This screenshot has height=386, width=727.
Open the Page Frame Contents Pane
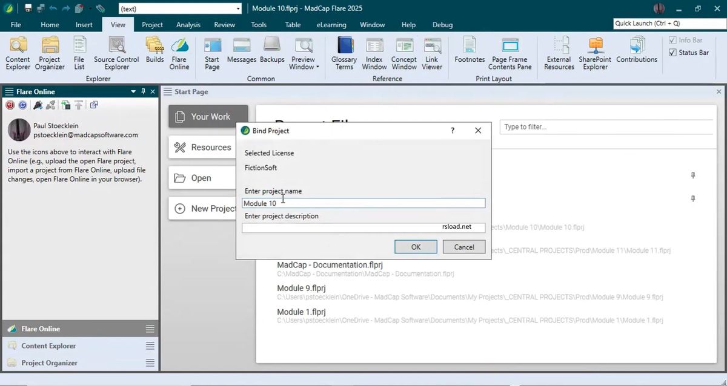tap(510, 53)
